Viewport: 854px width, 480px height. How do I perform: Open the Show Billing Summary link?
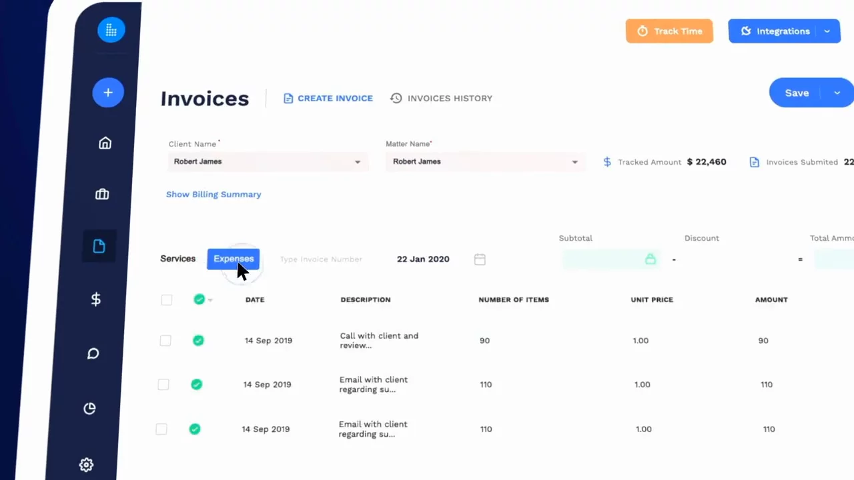tap(213, 195)
